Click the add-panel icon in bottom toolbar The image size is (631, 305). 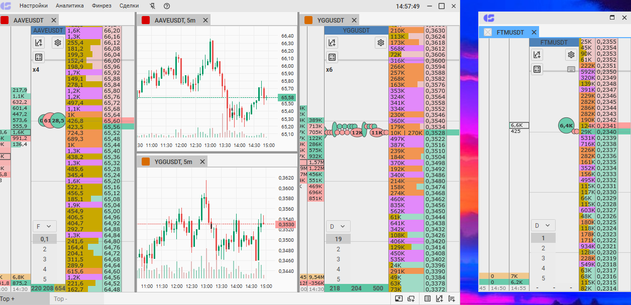coord(399,298)
